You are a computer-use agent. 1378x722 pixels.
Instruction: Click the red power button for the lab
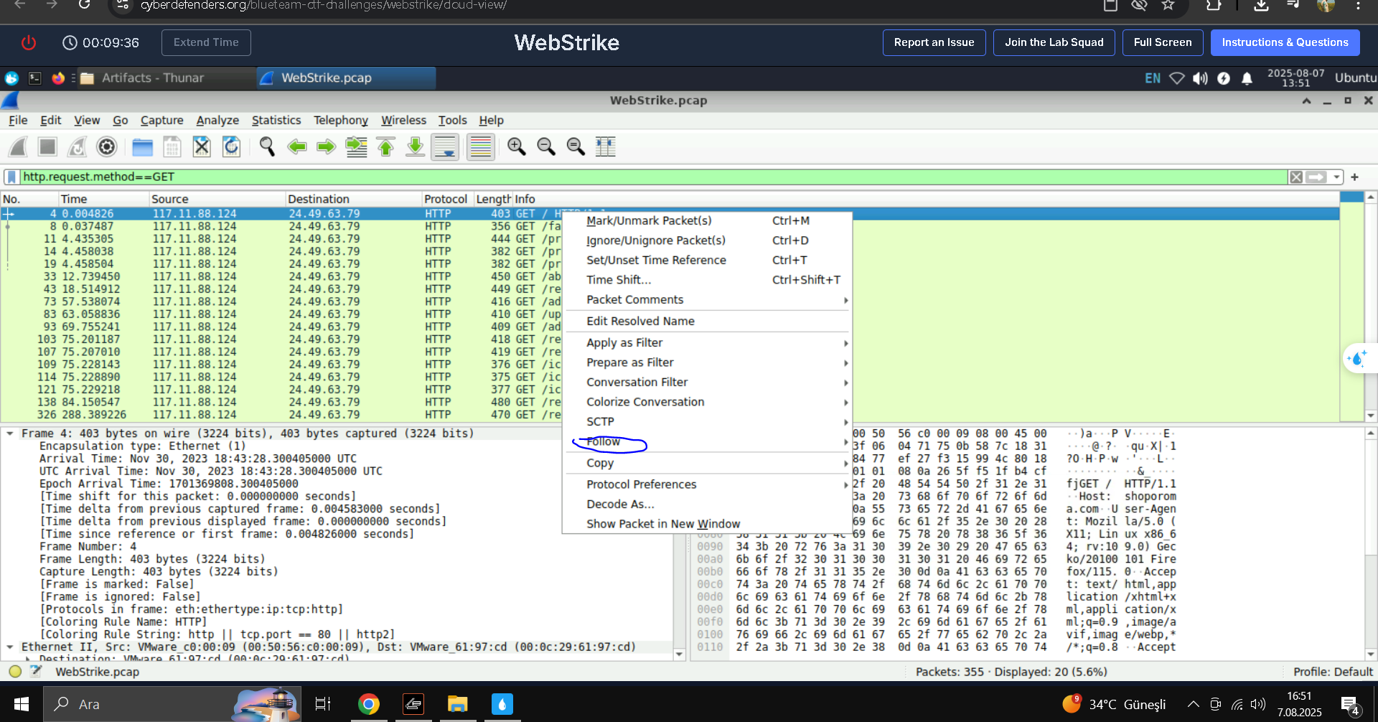click(x=29, y=43)
